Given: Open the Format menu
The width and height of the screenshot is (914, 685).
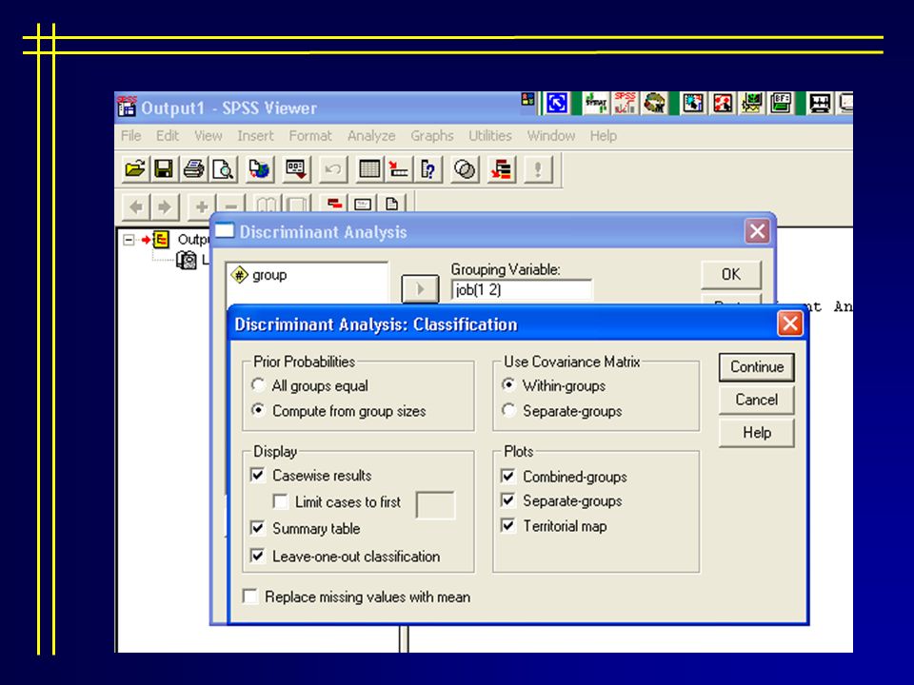Looking at the screenshot, I should pyautogui.click(x=310, y=136).
